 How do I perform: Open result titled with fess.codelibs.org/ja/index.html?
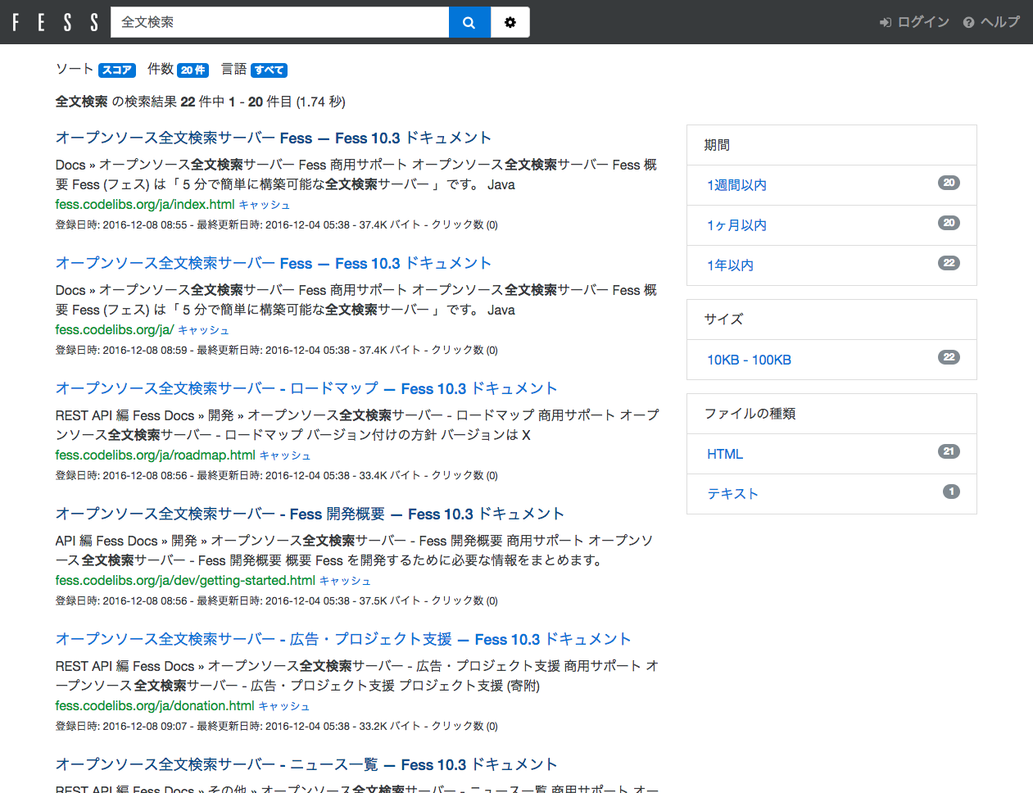coord(274,138)
